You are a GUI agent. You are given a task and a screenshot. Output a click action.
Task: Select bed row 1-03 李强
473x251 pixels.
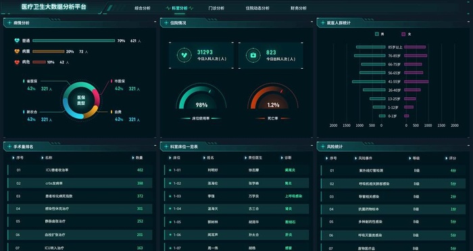[x=236, y=196]
